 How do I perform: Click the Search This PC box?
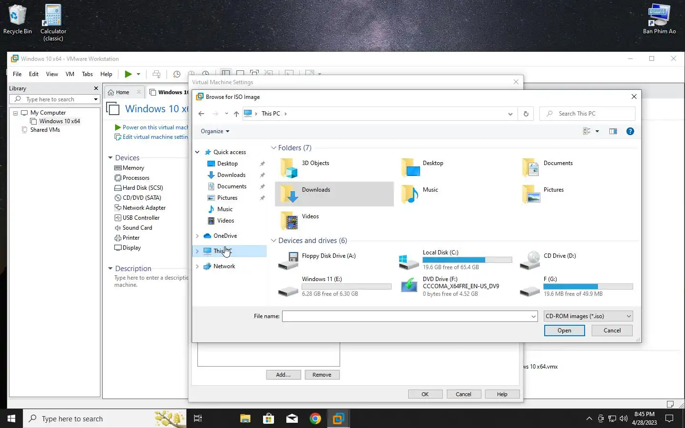coord(587,114)
